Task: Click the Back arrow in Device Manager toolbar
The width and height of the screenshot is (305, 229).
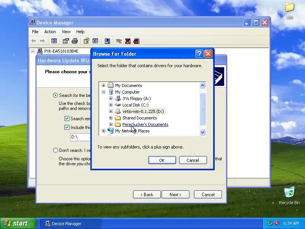Action: click(x=34, y=41)
